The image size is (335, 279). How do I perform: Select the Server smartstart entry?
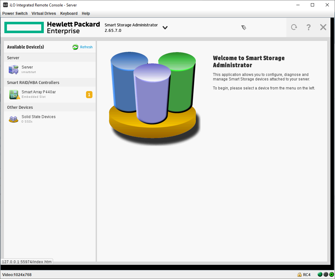[50, 70]
